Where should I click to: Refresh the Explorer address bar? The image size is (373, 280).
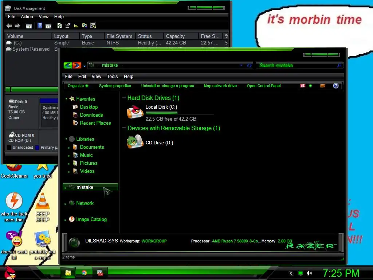[249, 65]
